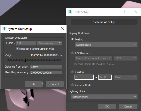Open the Custom unit Feet dropdown

click(126, 77)
